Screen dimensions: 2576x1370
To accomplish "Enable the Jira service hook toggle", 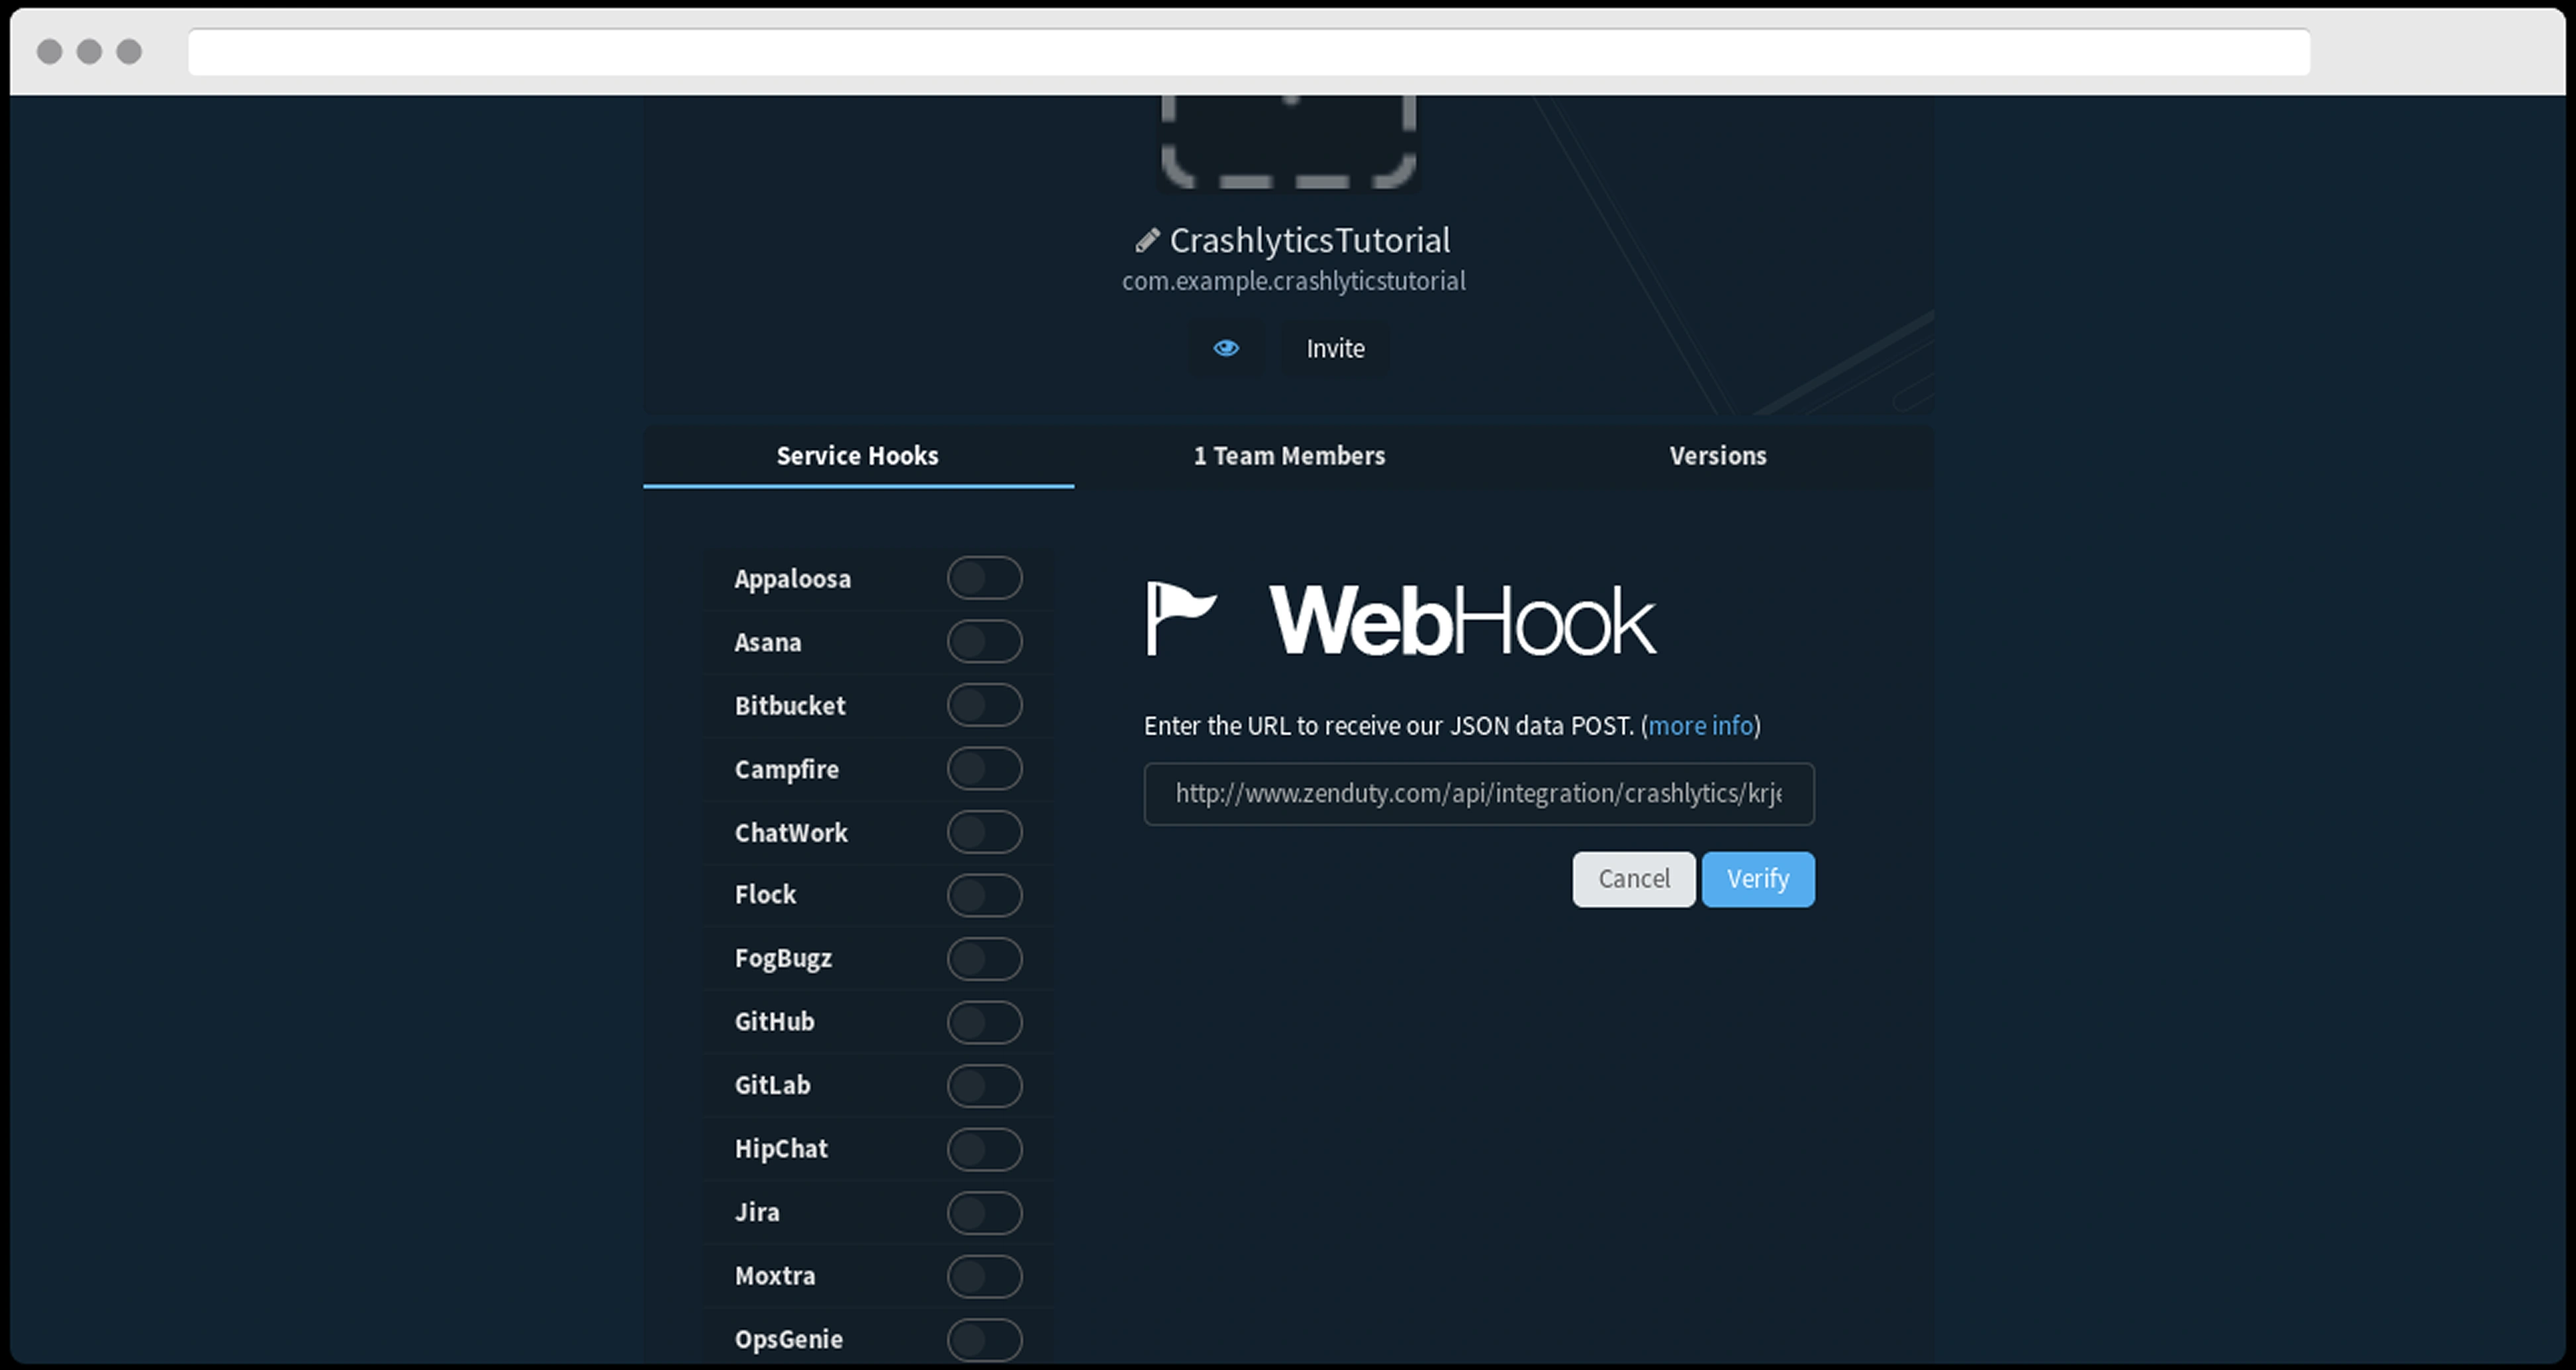I will coord(984,1212).
